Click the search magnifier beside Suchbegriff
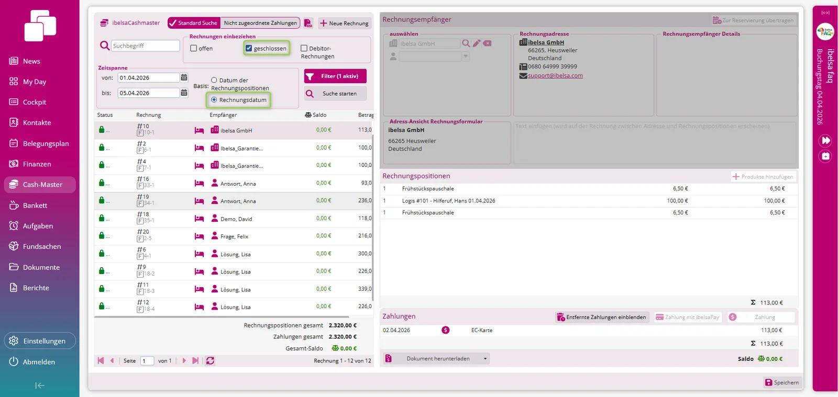The width and height of the screenshot is (838, 397). (105, 46)
